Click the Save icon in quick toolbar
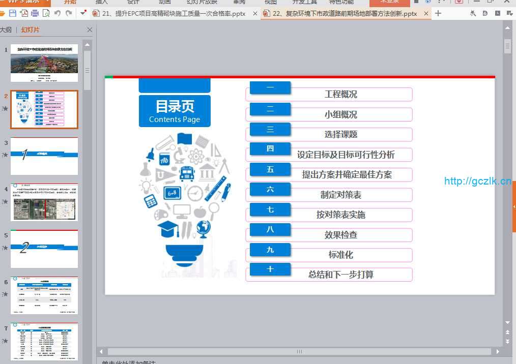The image size is (516, 364). tap(13, 14)
